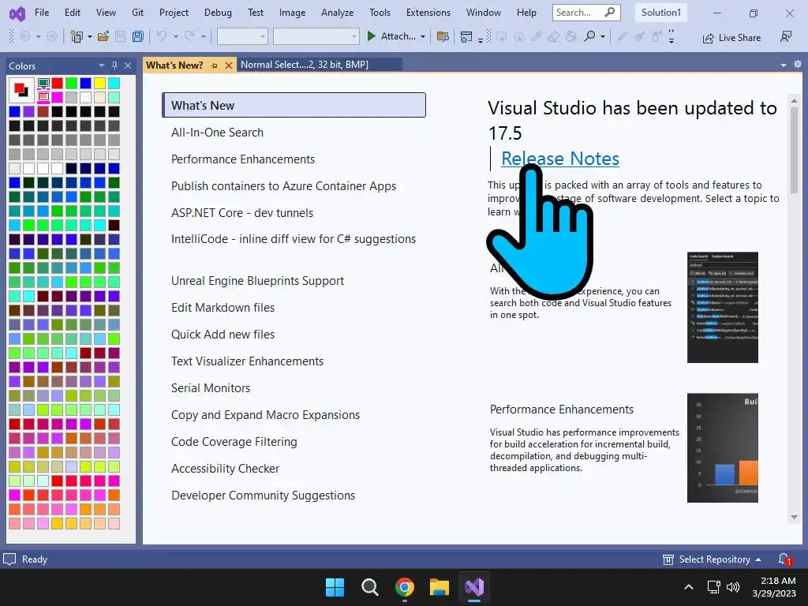Close the What's New? tab
This screenshot has height=606, width=808.
tap(228, 65)
